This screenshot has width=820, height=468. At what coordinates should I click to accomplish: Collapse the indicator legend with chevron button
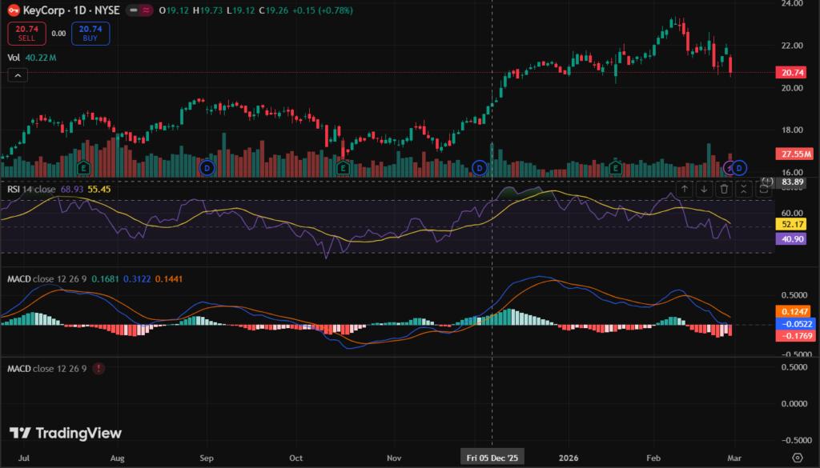tap(18, 75)
